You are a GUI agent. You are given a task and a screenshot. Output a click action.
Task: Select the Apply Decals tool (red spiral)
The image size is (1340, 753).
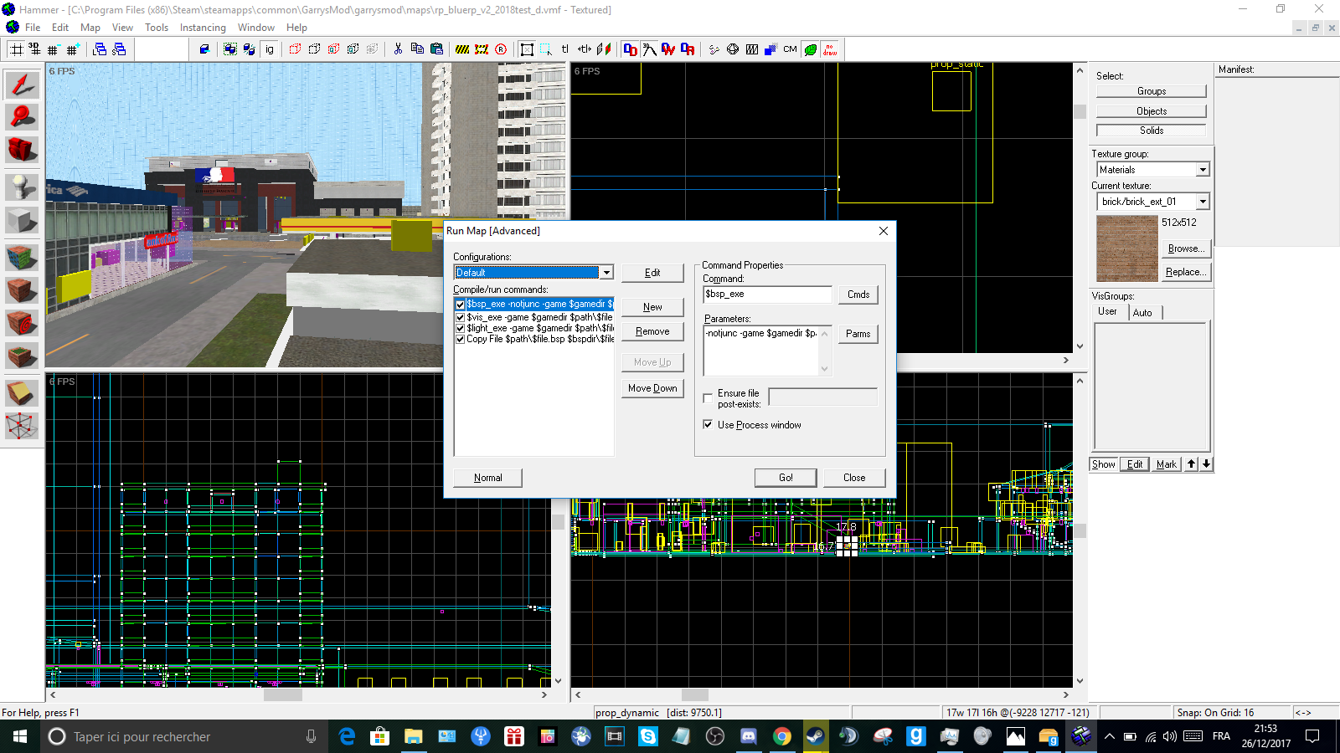point(22,324)
